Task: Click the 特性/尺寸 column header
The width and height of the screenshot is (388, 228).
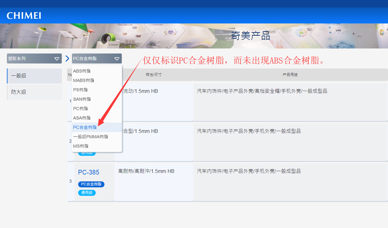Action: pos(154,75)
